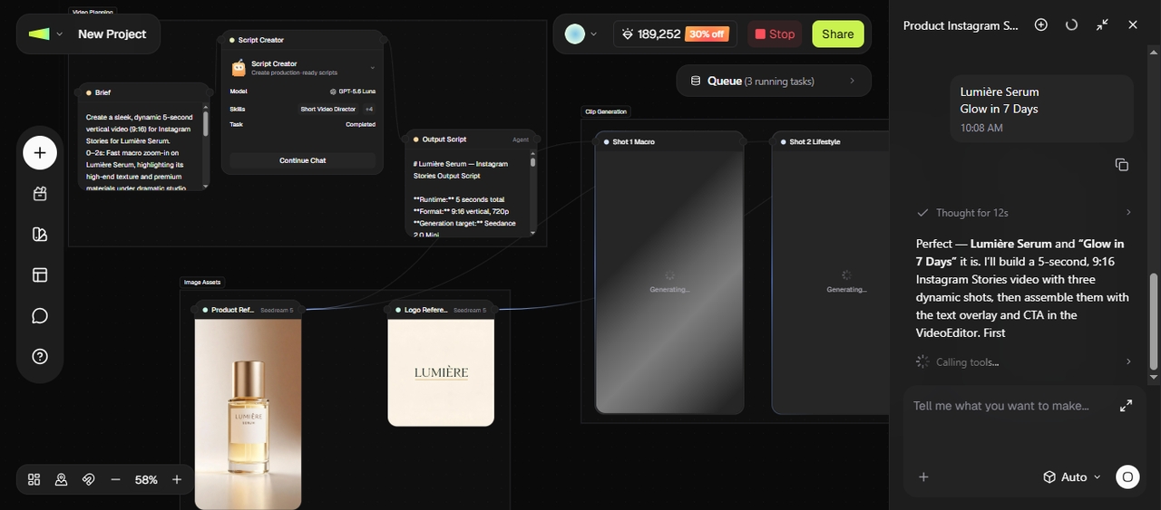Click the green app logo icon
The height and width of the screenshot is (510, 1161).
click(39, 34)
